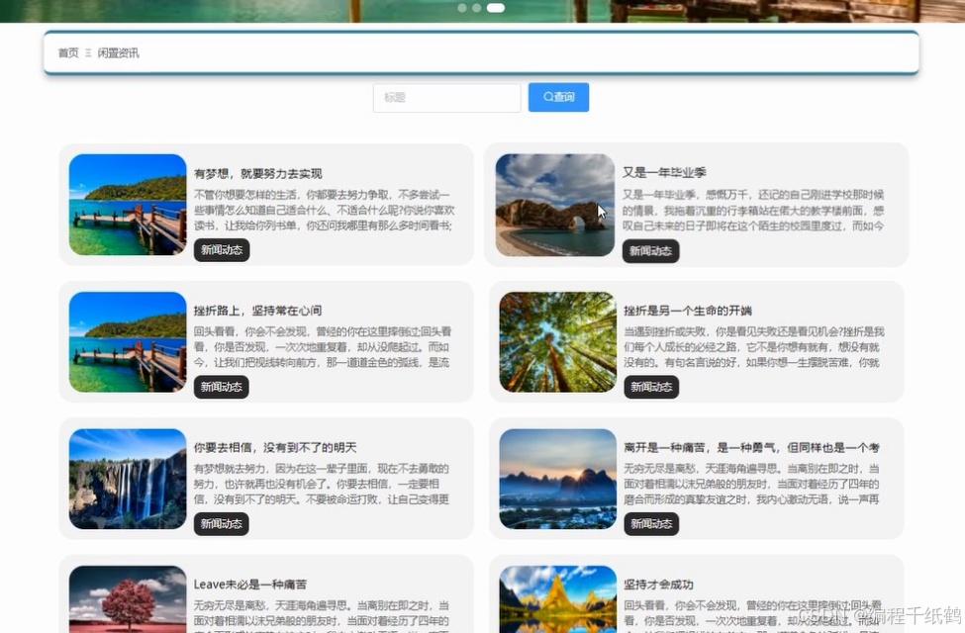
Task: Click the 查询 search button
Action: 558,97
